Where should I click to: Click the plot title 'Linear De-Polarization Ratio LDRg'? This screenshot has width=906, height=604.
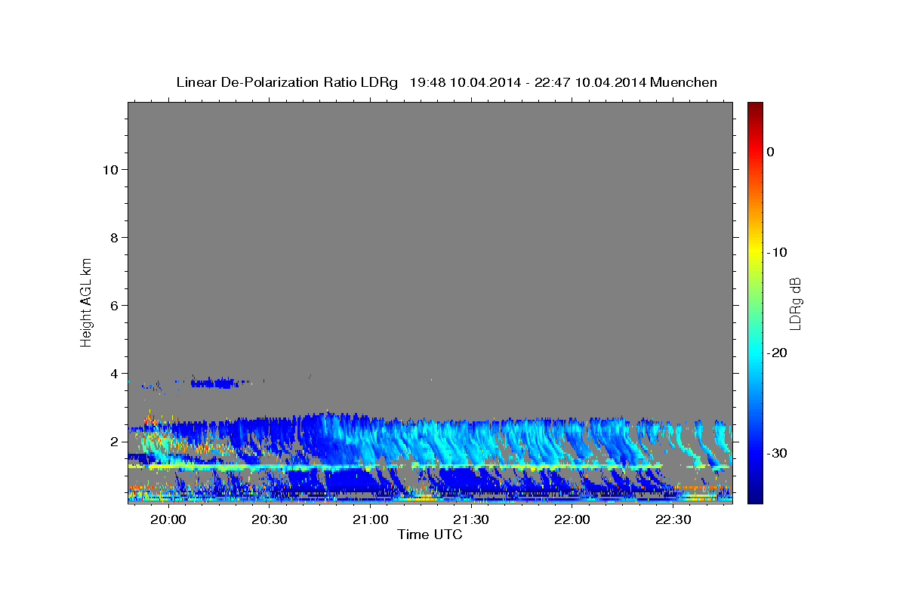tap(287, 82)
